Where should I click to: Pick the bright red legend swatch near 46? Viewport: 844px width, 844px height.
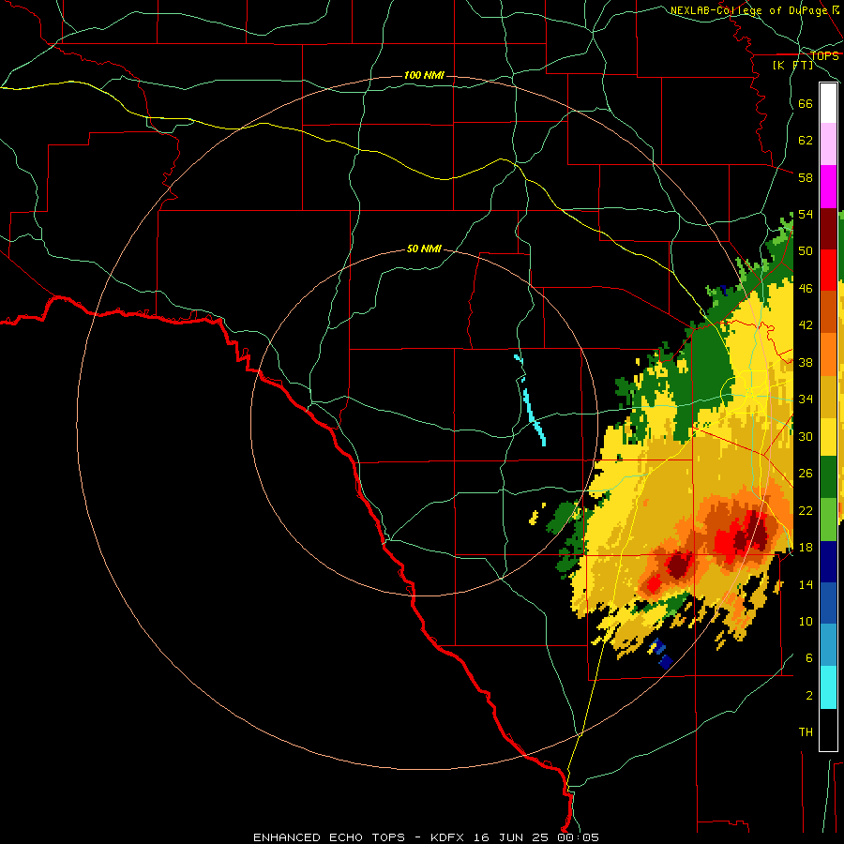tap(828, 270)
